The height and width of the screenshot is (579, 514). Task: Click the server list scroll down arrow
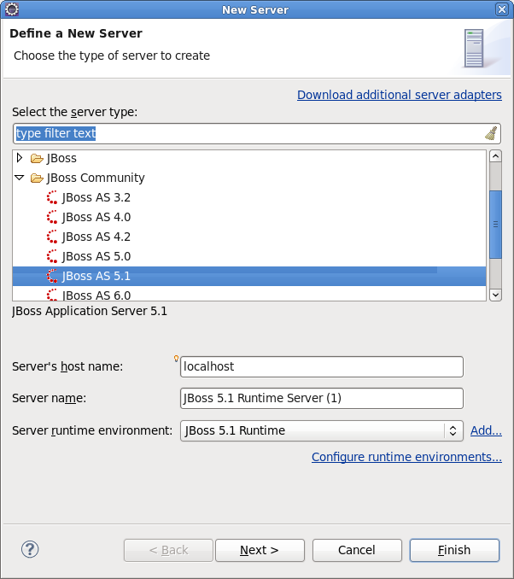pos(495,294)
